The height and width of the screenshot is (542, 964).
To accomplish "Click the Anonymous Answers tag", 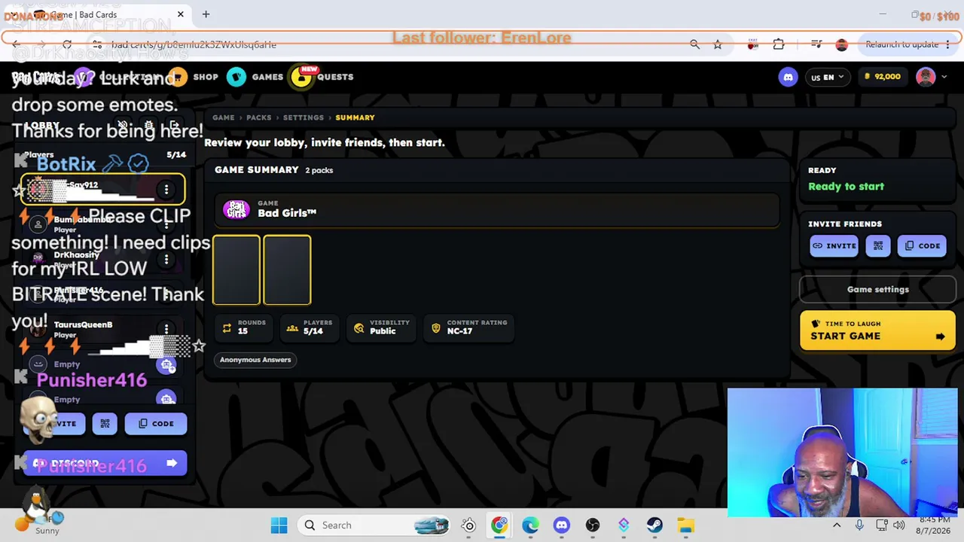I will coord(255,360).
